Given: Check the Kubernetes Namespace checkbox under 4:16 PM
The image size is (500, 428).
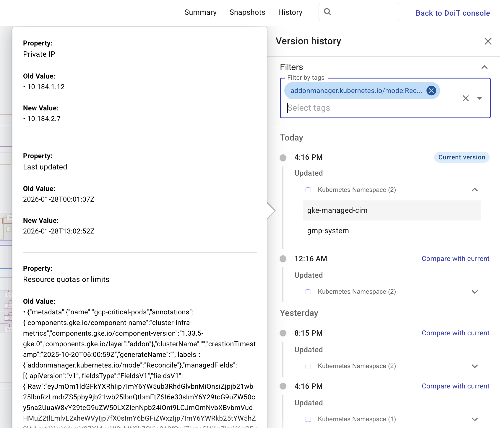Looking at the screenshot, I should click(x=308, y=190).
